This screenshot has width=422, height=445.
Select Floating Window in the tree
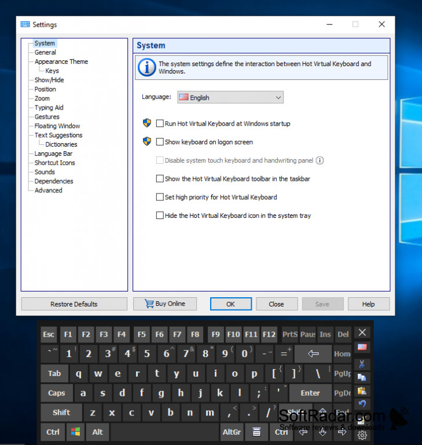(x=57, y=126)
